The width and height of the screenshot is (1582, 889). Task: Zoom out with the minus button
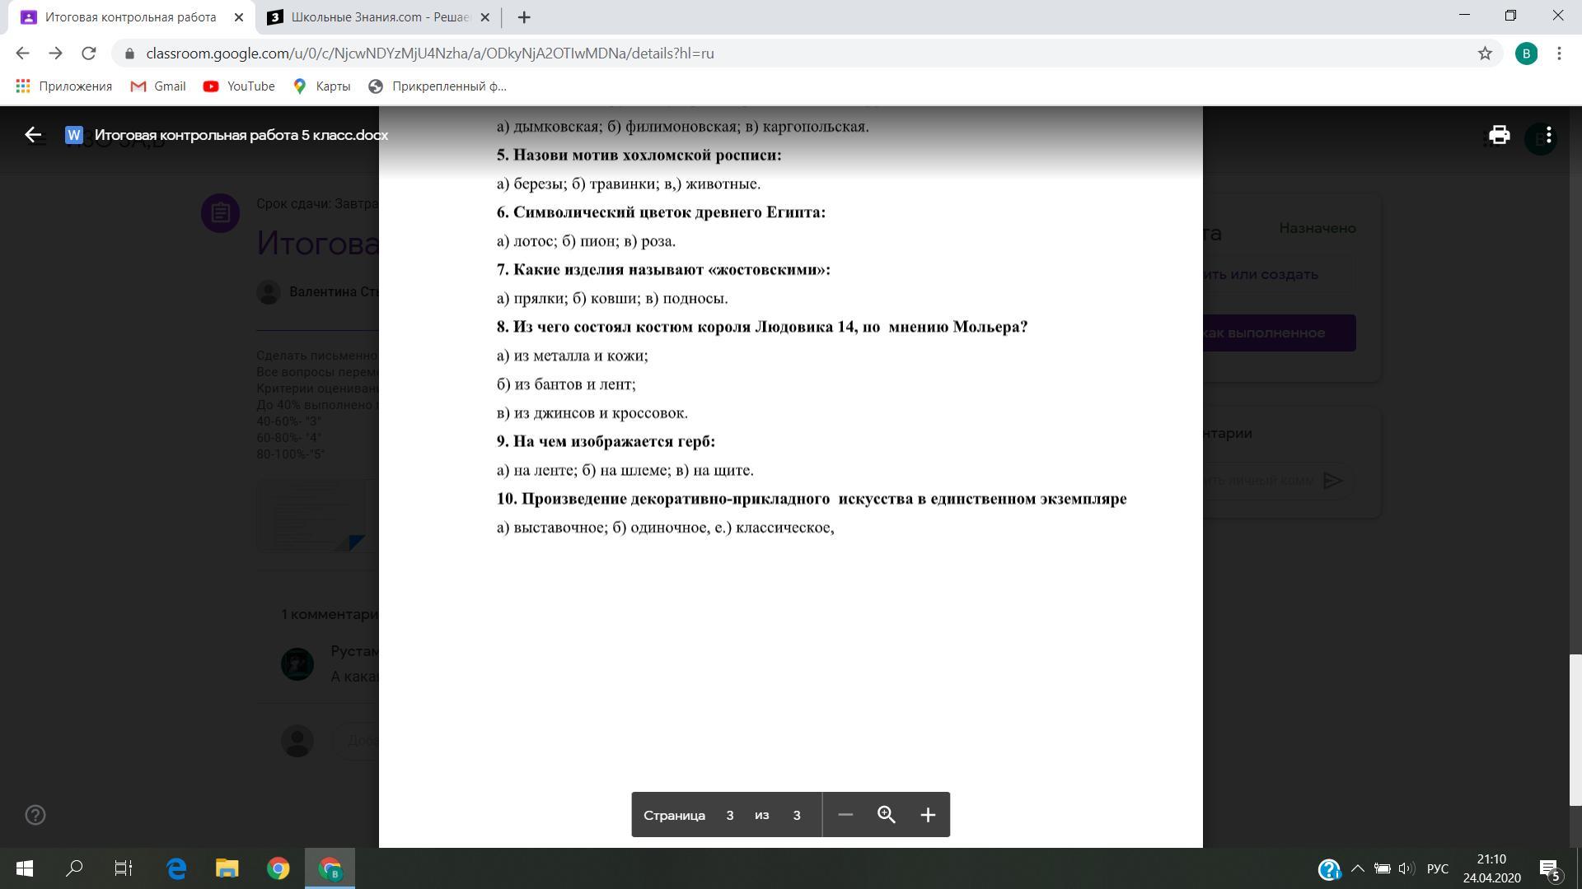[x=845, y=815]
